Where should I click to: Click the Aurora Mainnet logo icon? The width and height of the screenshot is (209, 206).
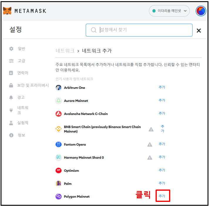[x=58, y=101]
